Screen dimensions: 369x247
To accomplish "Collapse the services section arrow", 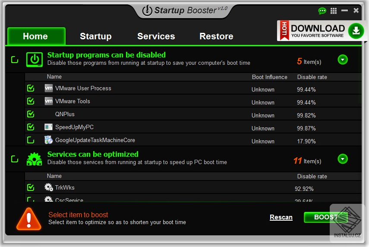I will (x=343, y=159).
